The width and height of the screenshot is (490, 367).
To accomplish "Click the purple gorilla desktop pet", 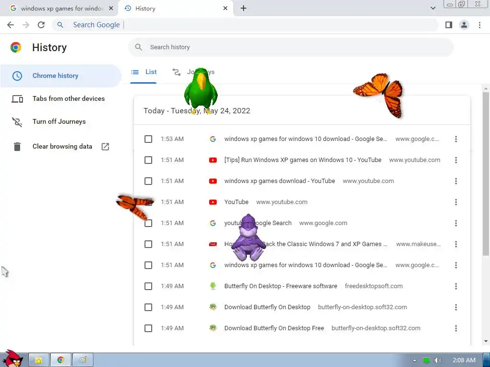I will (248, 238).
